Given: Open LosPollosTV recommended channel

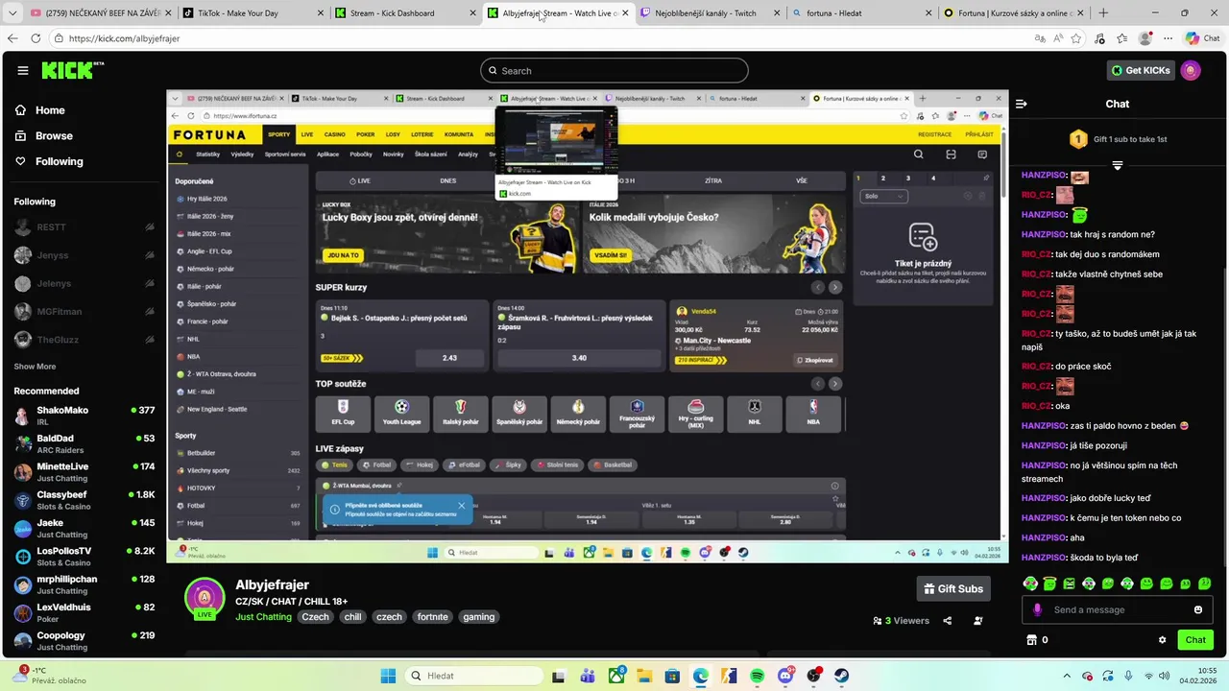Looking at the screenshot, I should 84,557.
